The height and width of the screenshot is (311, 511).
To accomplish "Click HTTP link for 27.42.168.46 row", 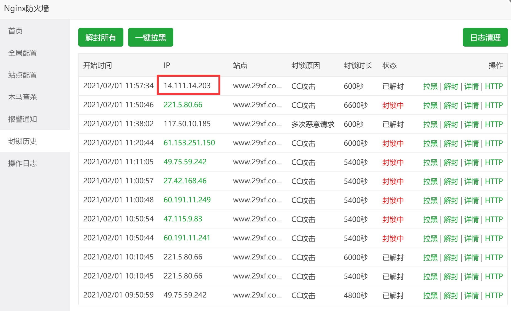I will coord(494,181).
